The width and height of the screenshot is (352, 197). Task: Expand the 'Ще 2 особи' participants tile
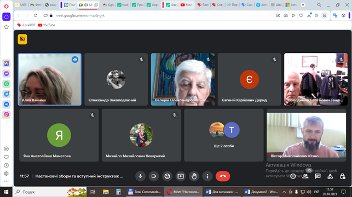coord(224,135)
